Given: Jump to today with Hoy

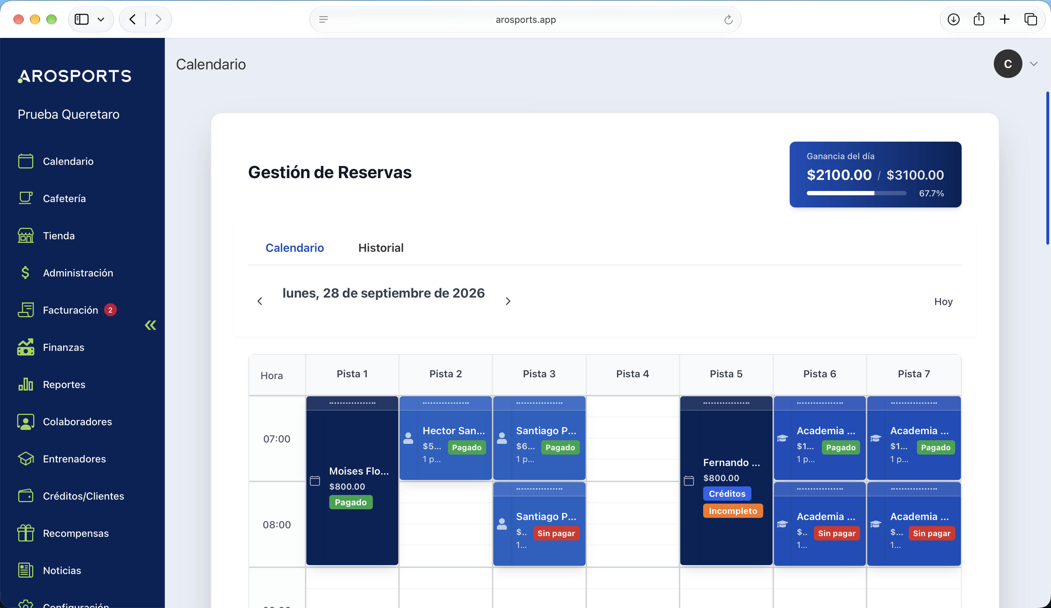Looking at the screenshot, I should pos(943,301).
